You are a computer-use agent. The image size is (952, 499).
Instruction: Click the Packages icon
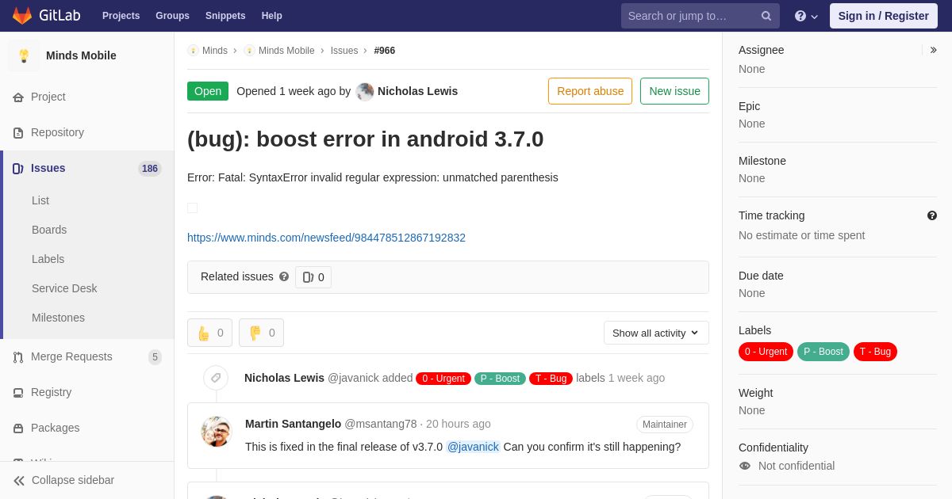pyautogui.click(x=18, y=429)
